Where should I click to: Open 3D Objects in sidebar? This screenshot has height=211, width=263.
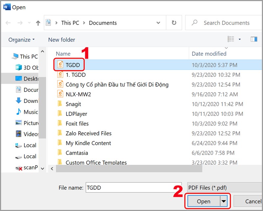(27, 68)
